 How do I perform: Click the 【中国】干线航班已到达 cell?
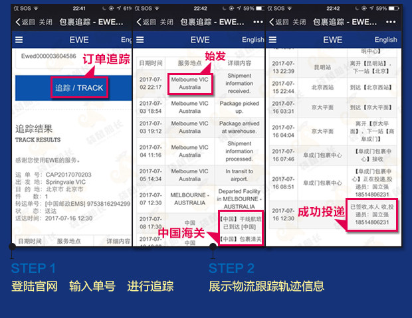coord(241,222)
